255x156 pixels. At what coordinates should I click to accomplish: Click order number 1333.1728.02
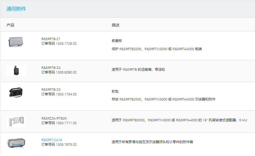tap(66, 44)
